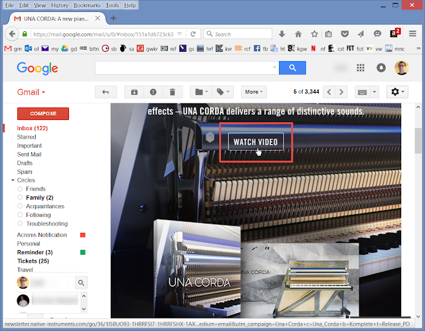Open the nf Netflix bookmark
The image size is (425, 331).
[x=318, y=48]
